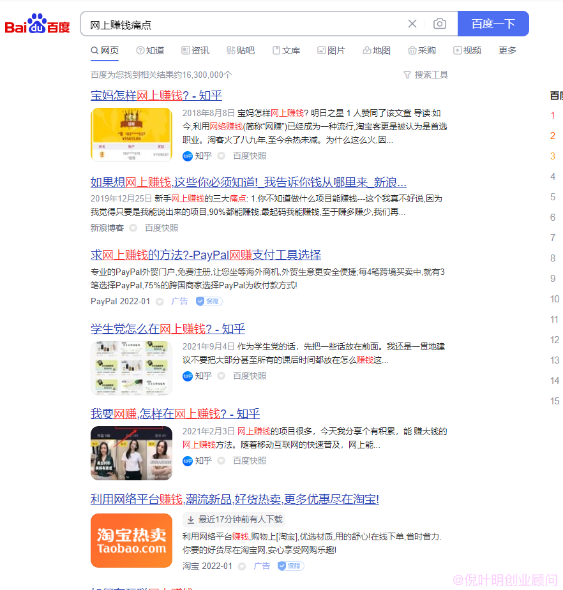563x590 pixels.
Task: Expand dropdown arrow beside 宝妈 result source
Action: tap(221, 156)
